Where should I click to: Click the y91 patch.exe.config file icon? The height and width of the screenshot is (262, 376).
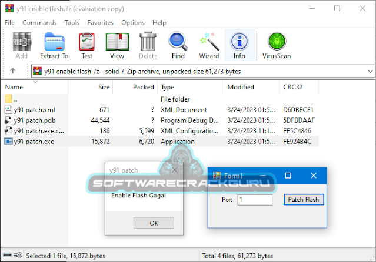pyautogui.click(x=8, y=131)
